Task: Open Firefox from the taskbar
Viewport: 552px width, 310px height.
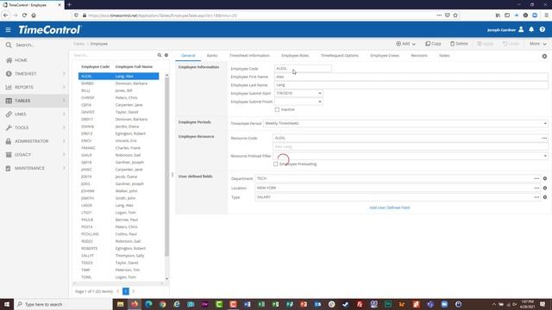Action: coord(135,304)
